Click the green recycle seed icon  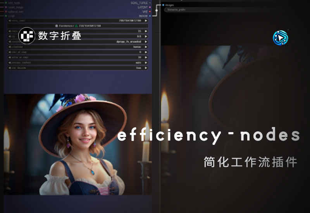coord(76,26)
